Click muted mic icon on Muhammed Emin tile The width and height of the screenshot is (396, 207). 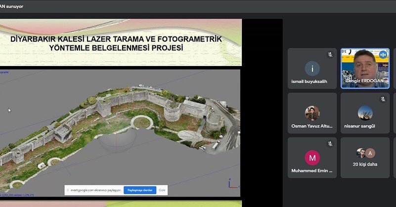[x=330, y=144]
